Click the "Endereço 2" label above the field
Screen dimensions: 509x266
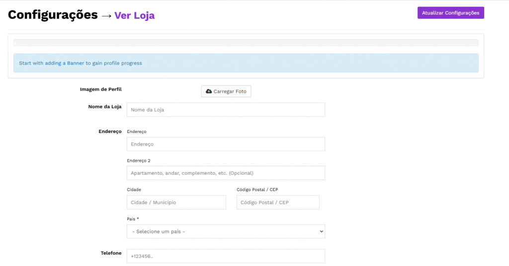point(139,161)
